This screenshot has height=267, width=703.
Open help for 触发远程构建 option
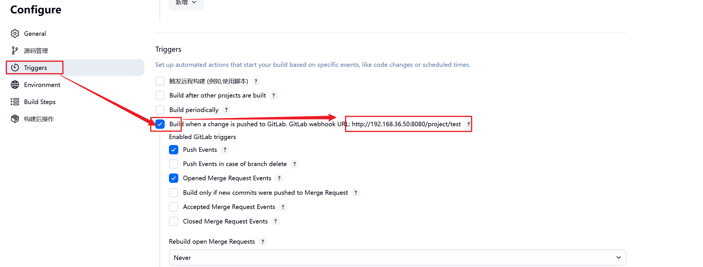point(256,81)
